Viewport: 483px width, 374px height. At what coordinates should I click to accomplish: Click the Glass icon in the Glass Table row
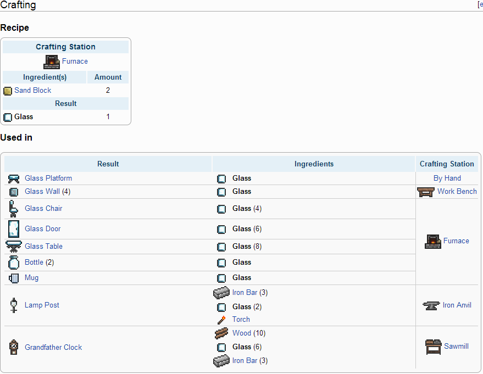(221, 247)
